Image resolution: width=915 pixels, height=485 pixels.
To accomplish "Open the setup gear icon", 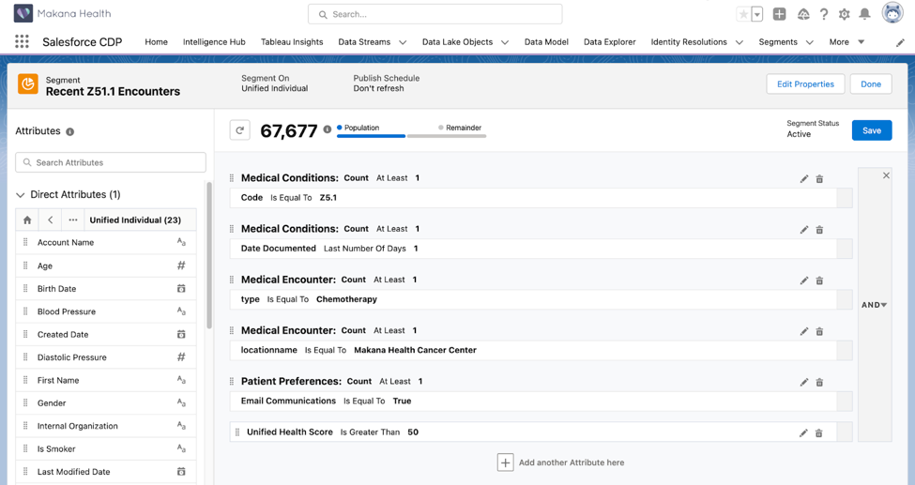I will click(x=844, y=14).
